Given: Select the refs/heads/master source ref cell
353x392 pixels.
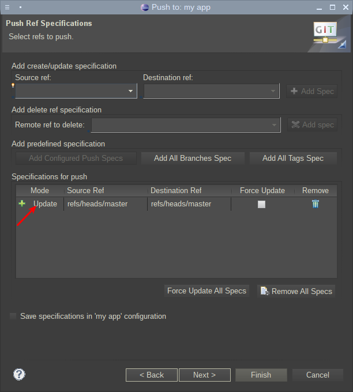Looking at the screenshot, I should pyautogui.click(x=97, y=203).
